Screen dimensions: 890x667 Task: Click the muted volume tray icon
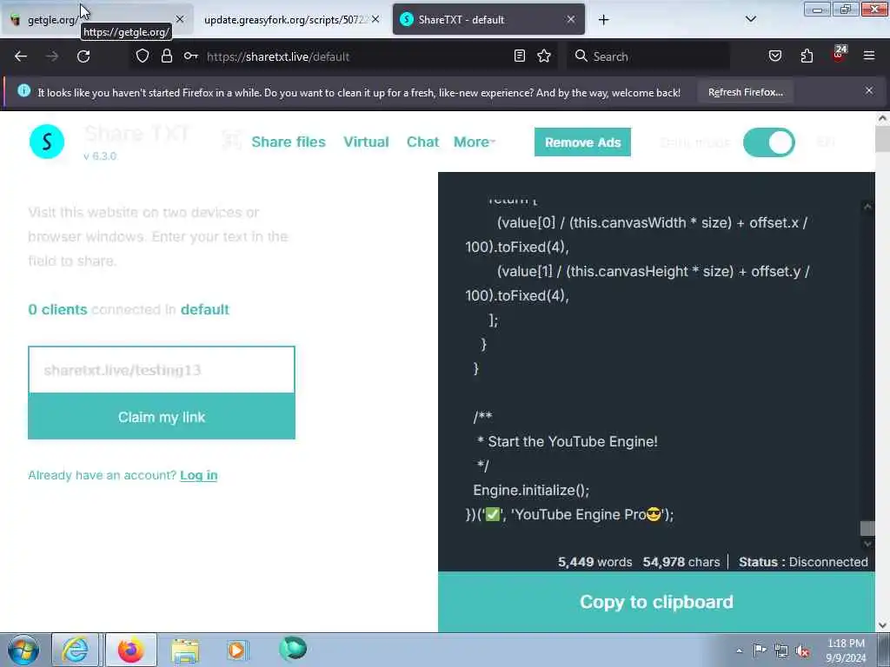tap(802, 650)
